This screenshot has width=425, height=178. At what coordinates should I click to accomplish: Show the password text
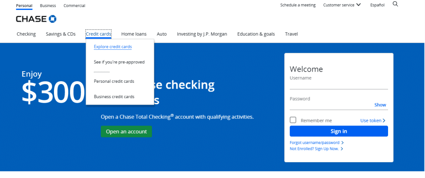pos(380,105)
